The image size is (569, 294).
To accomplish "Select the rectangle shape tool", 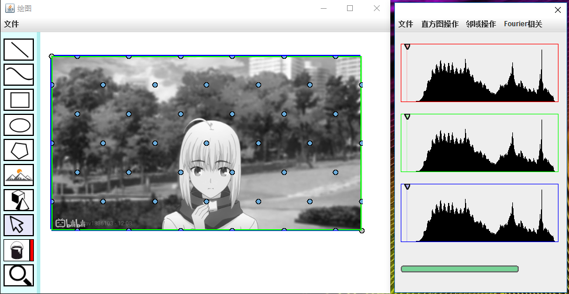I will pos(19,100).
